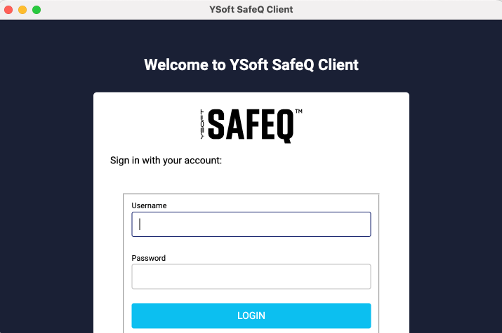Minimize the window with the yellow button

pyautogui.click(x=22, y=10)
